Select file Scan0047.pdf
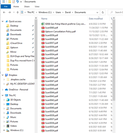This screenshot has height=133, width=123. [x=51, y=81]
